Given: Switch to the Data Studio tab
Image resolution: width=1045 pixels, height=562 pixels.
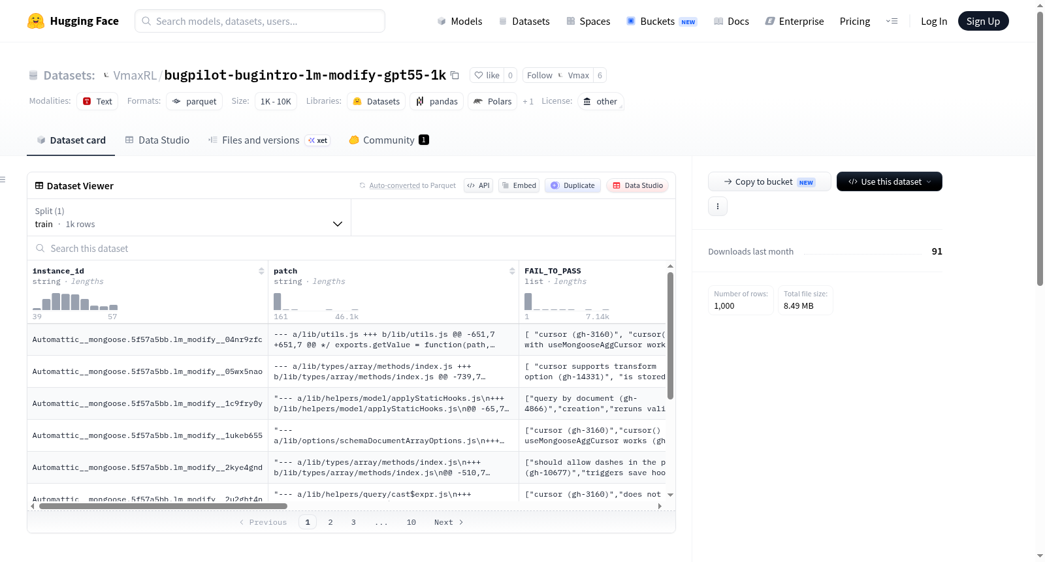Looking at the screenshot, I should point(157,140).
